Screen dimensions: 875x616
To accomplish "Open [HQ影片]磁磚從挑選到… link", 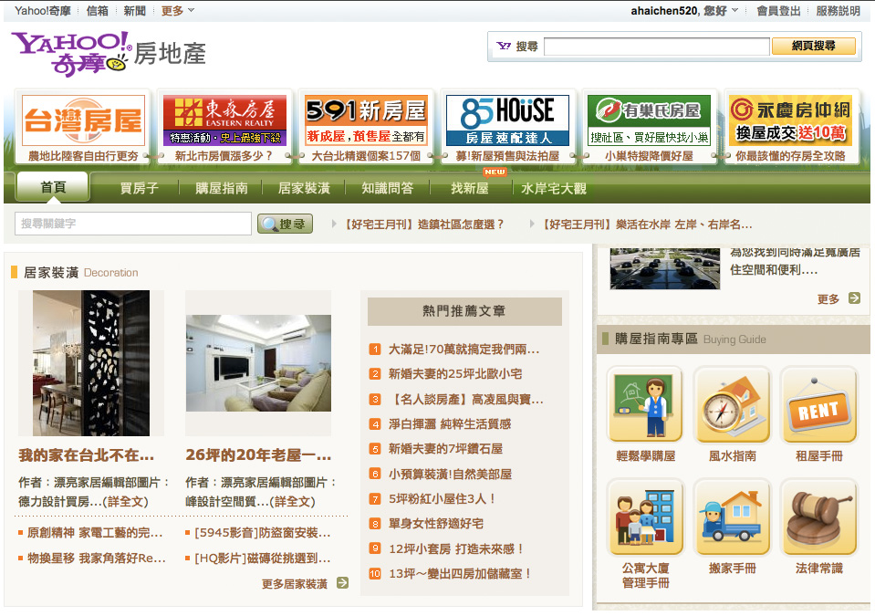I will [262, 558].
